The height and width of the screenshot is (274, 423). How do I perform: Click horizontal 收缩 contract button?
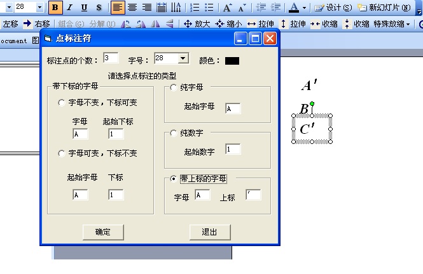click(x=324, y=24)
